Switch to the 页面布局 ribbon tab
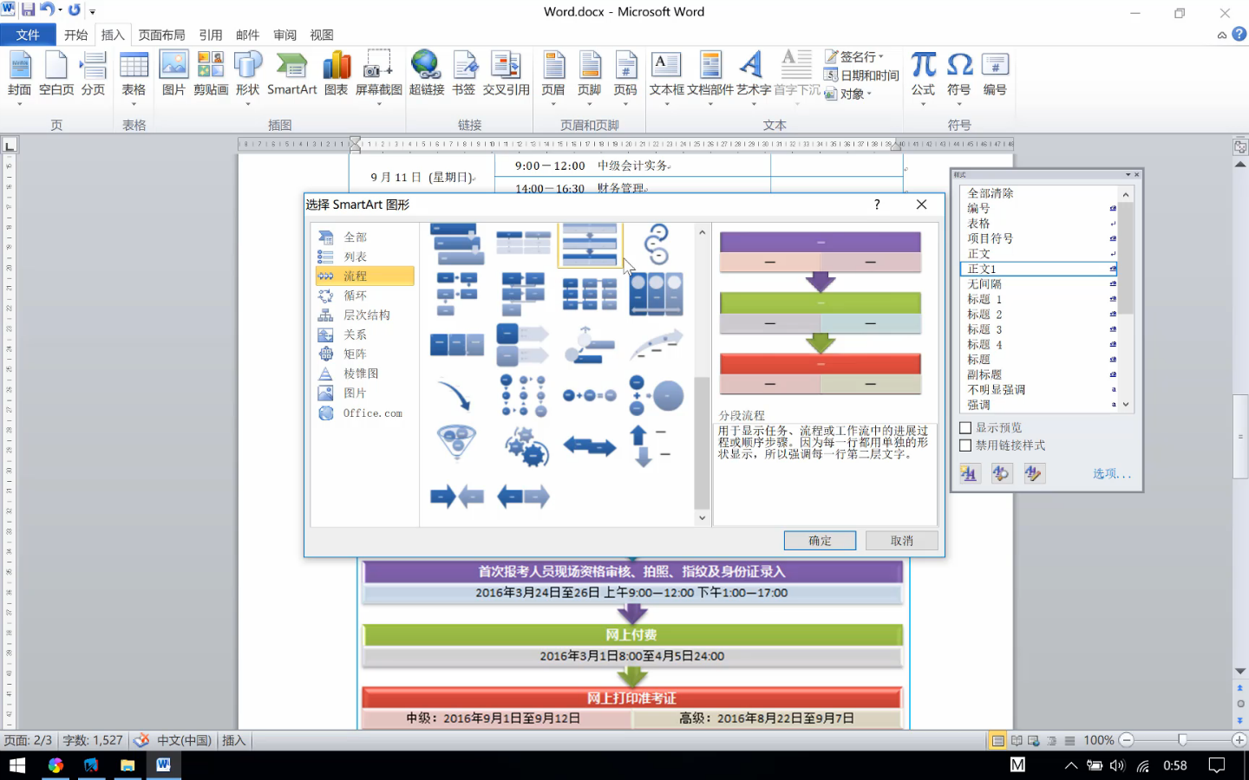 tap(161, 35)
